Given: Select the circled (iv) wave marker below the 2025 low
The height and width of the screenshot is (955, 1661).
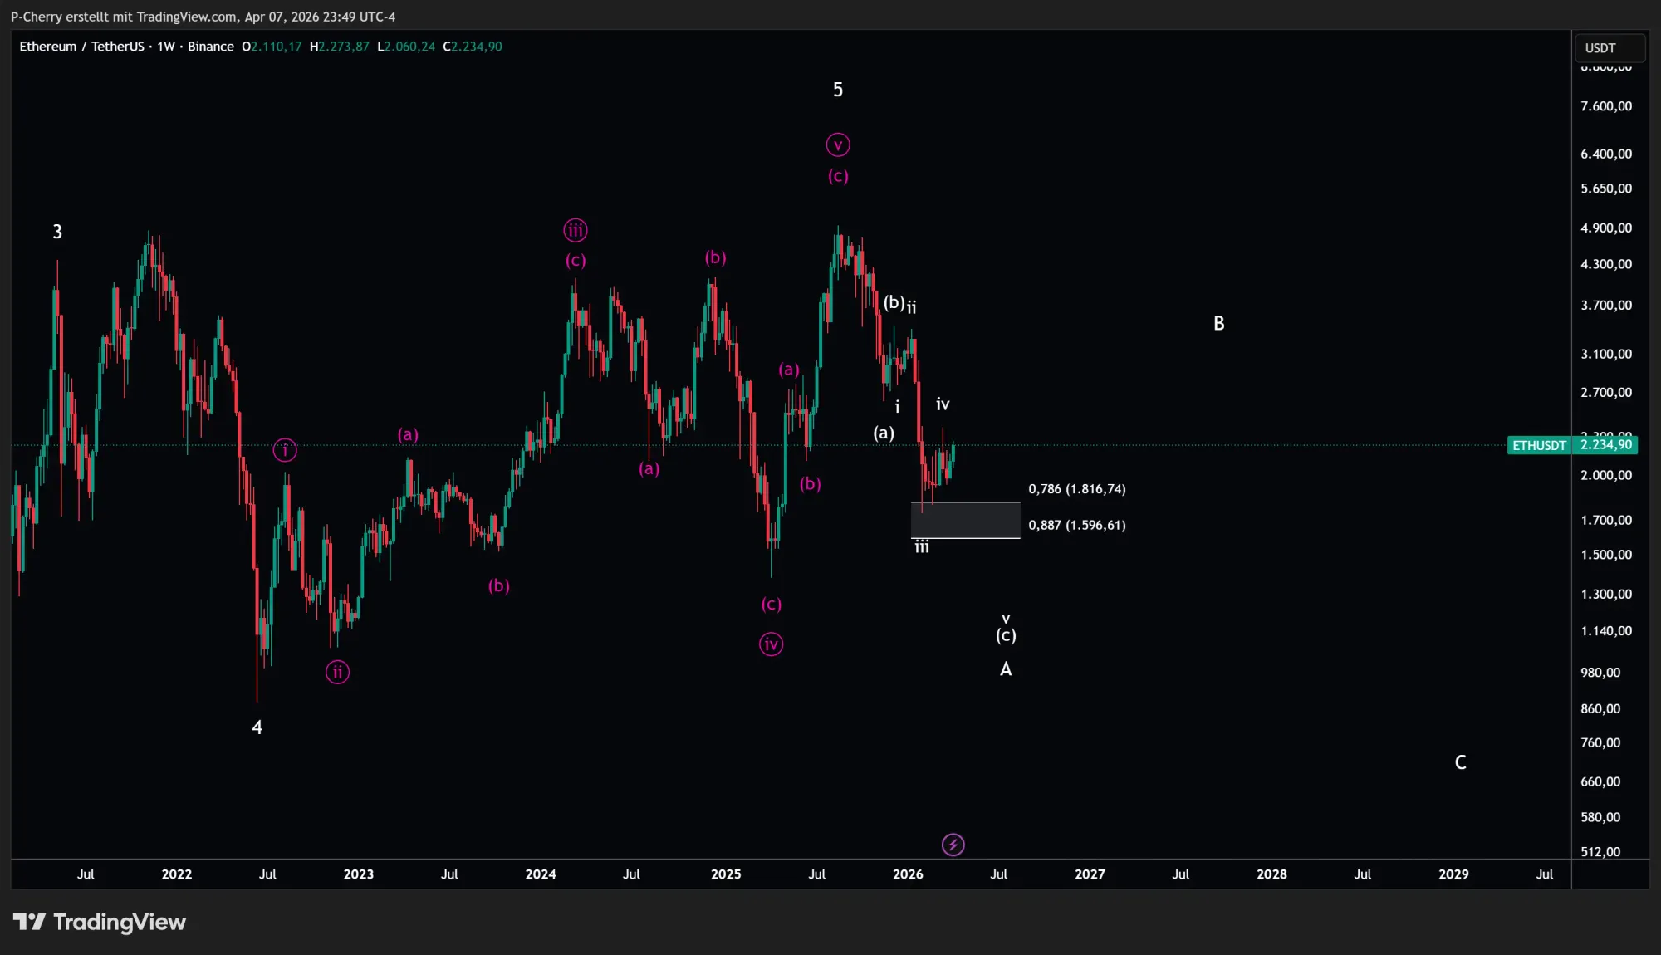Looking at the screenshot, I should tap(770, 644).
